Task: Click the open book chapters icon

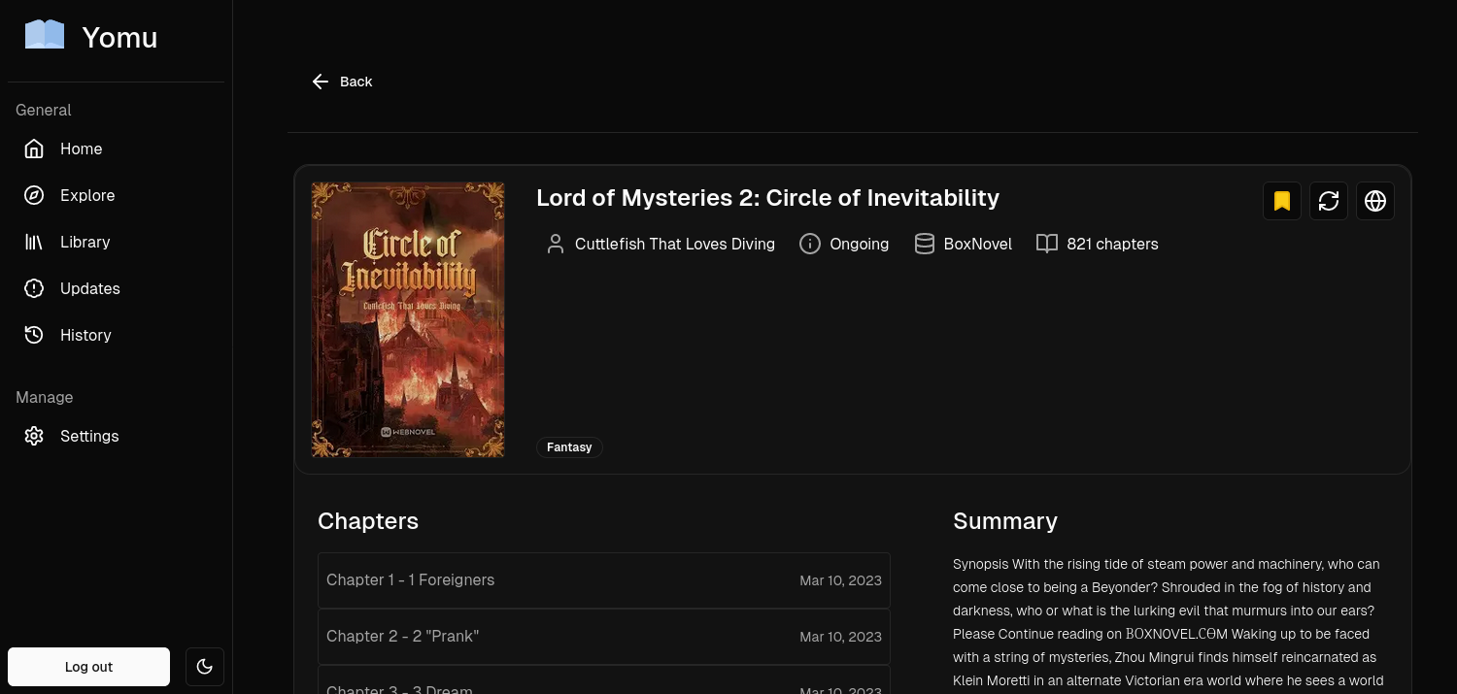Action: [x=1047, y=244]
